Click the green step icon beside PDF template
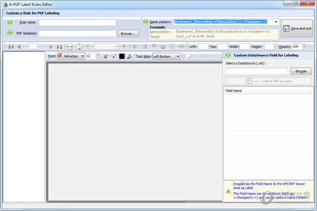Image resolution: width=317 pixels, height=211 pixels. (10, 32)
